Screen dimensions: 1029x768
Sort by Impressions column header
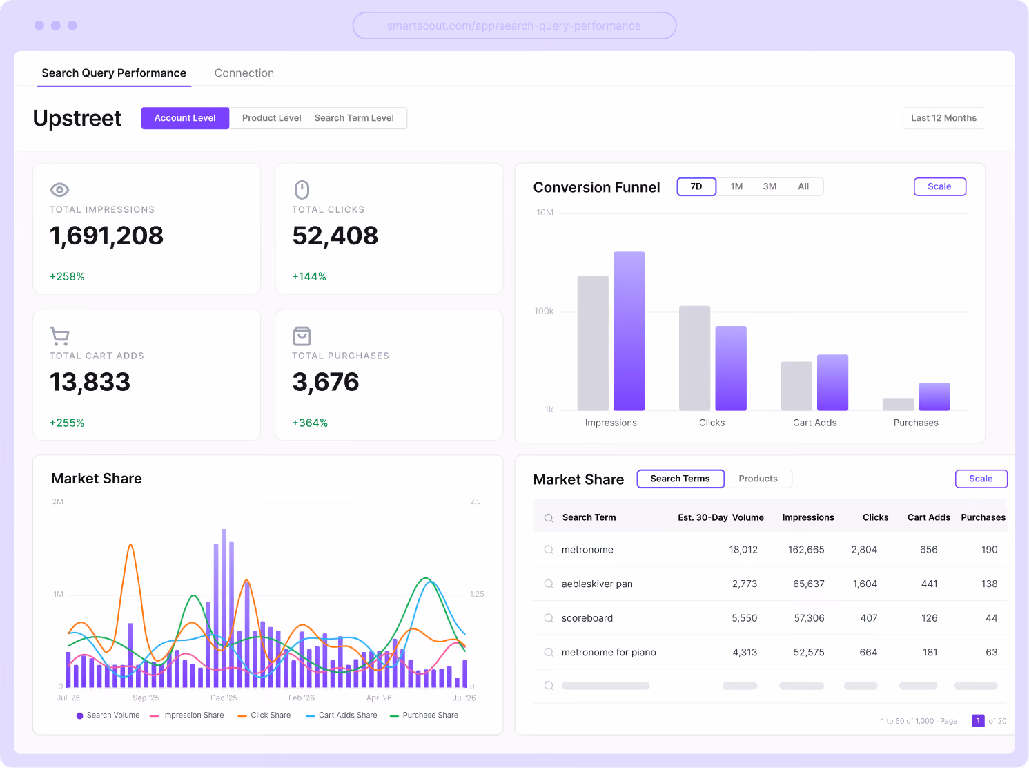pos(808,517)
